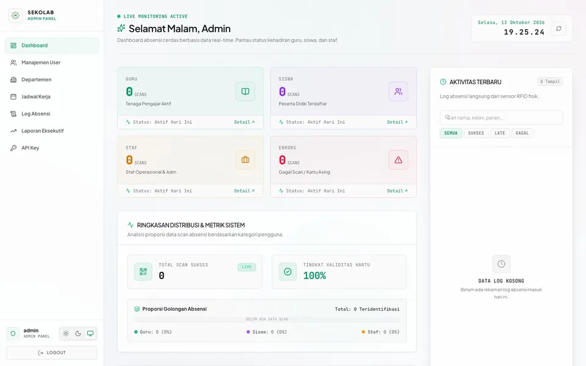This screenshot has height=366, width=586.
Task: Focus the activity log search field
Action: [x=501, y=118]
